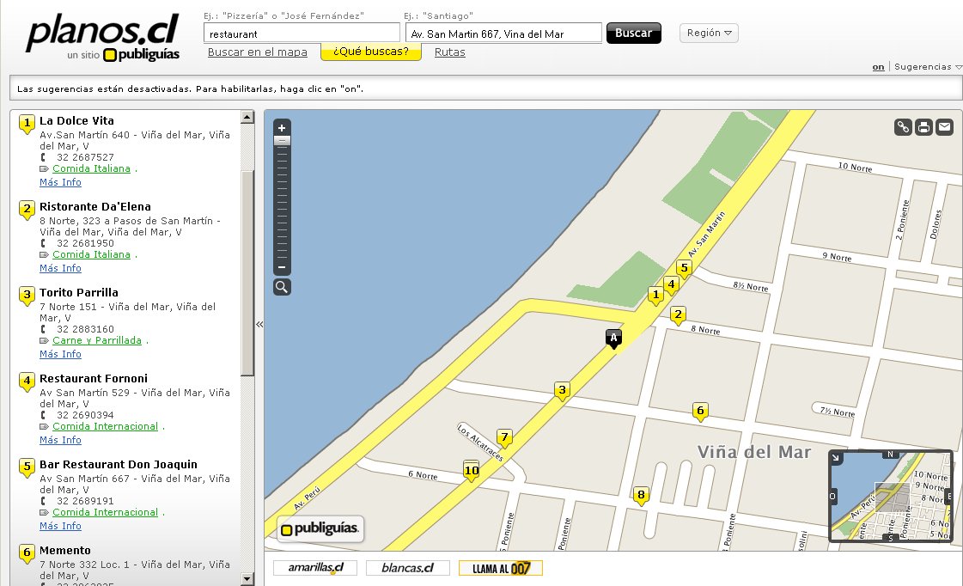
Task: Click map pin 4 on the map
Action: [671, 285]
